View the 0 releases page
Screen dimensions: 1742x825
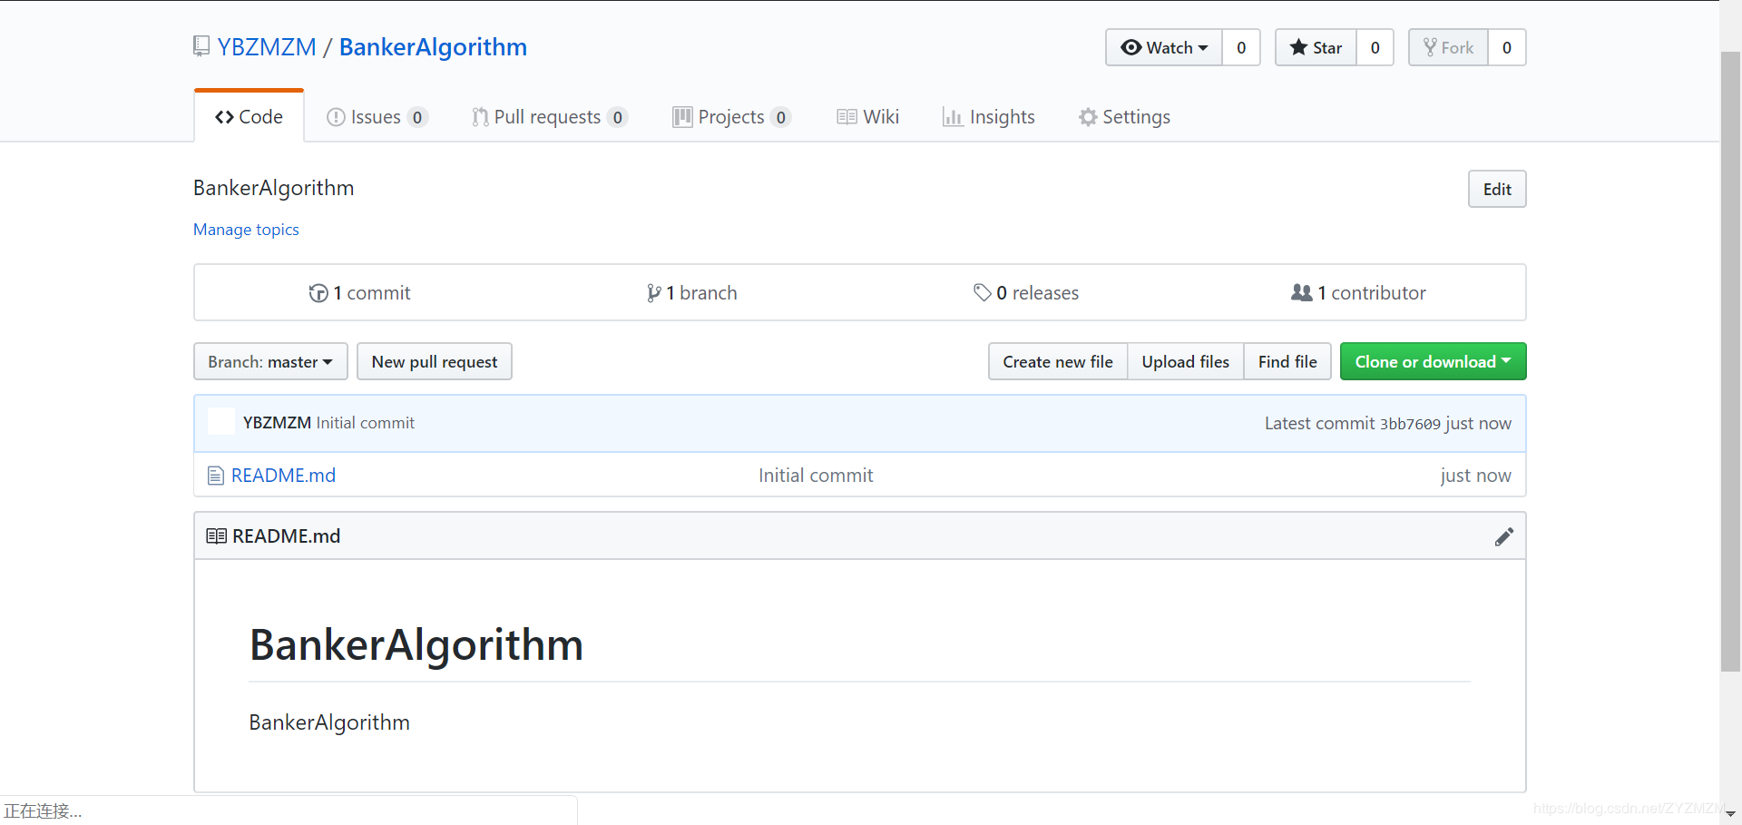coord(1026,292)
